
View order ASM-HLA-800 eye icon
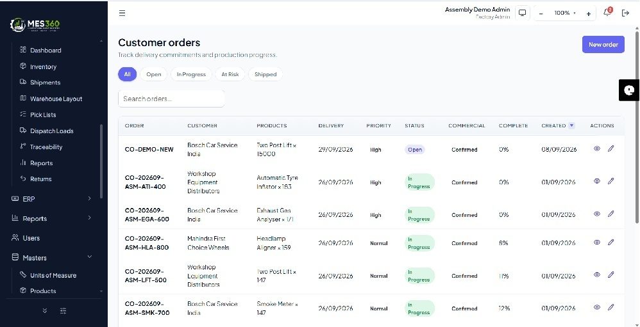pos(597,243)
